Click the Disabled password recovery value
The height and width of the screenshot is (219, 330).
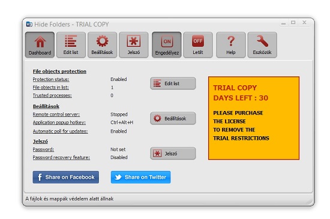click(x=119, y=157)
